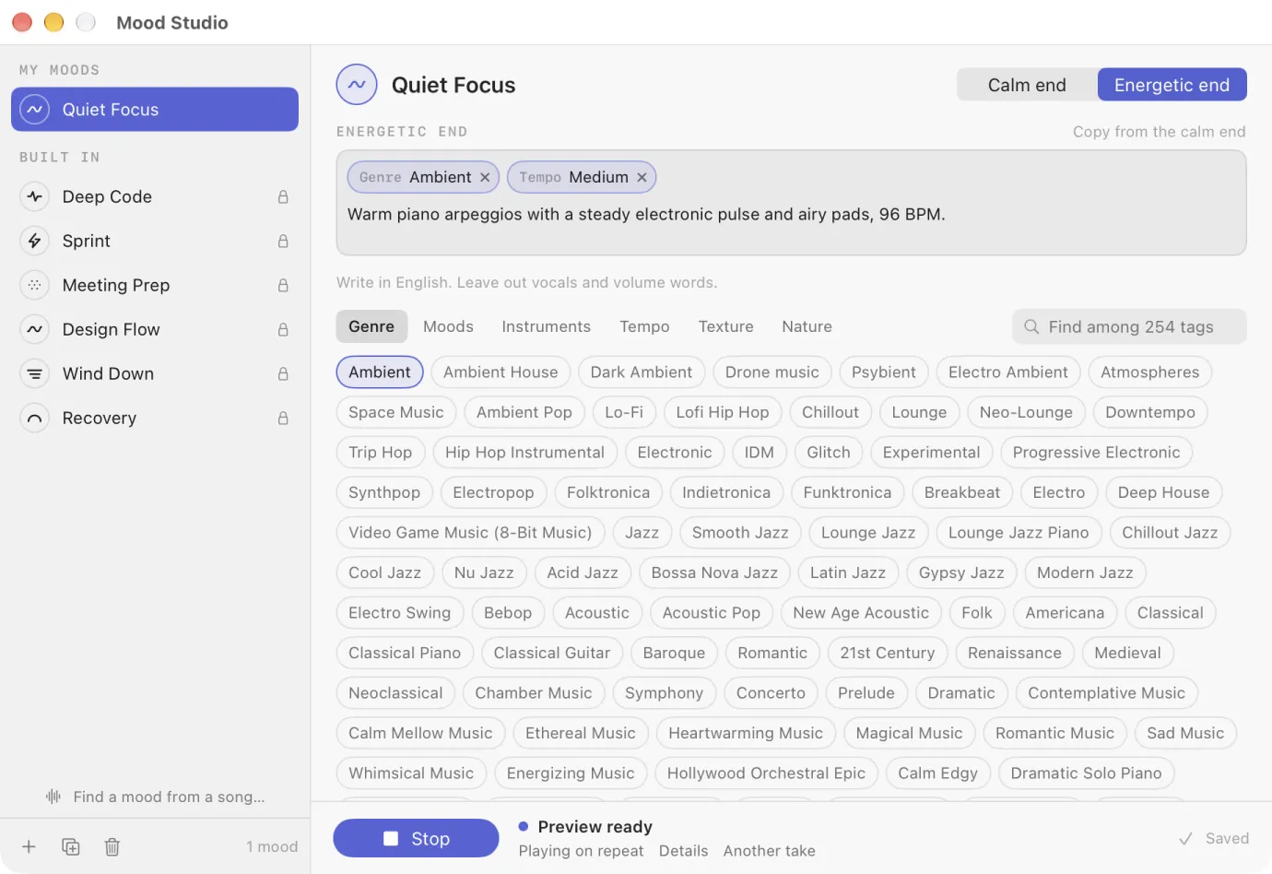This screenshot has width=1272, height=874.
Task: Click the lock icon on Wind Down row
Action: 283,373
